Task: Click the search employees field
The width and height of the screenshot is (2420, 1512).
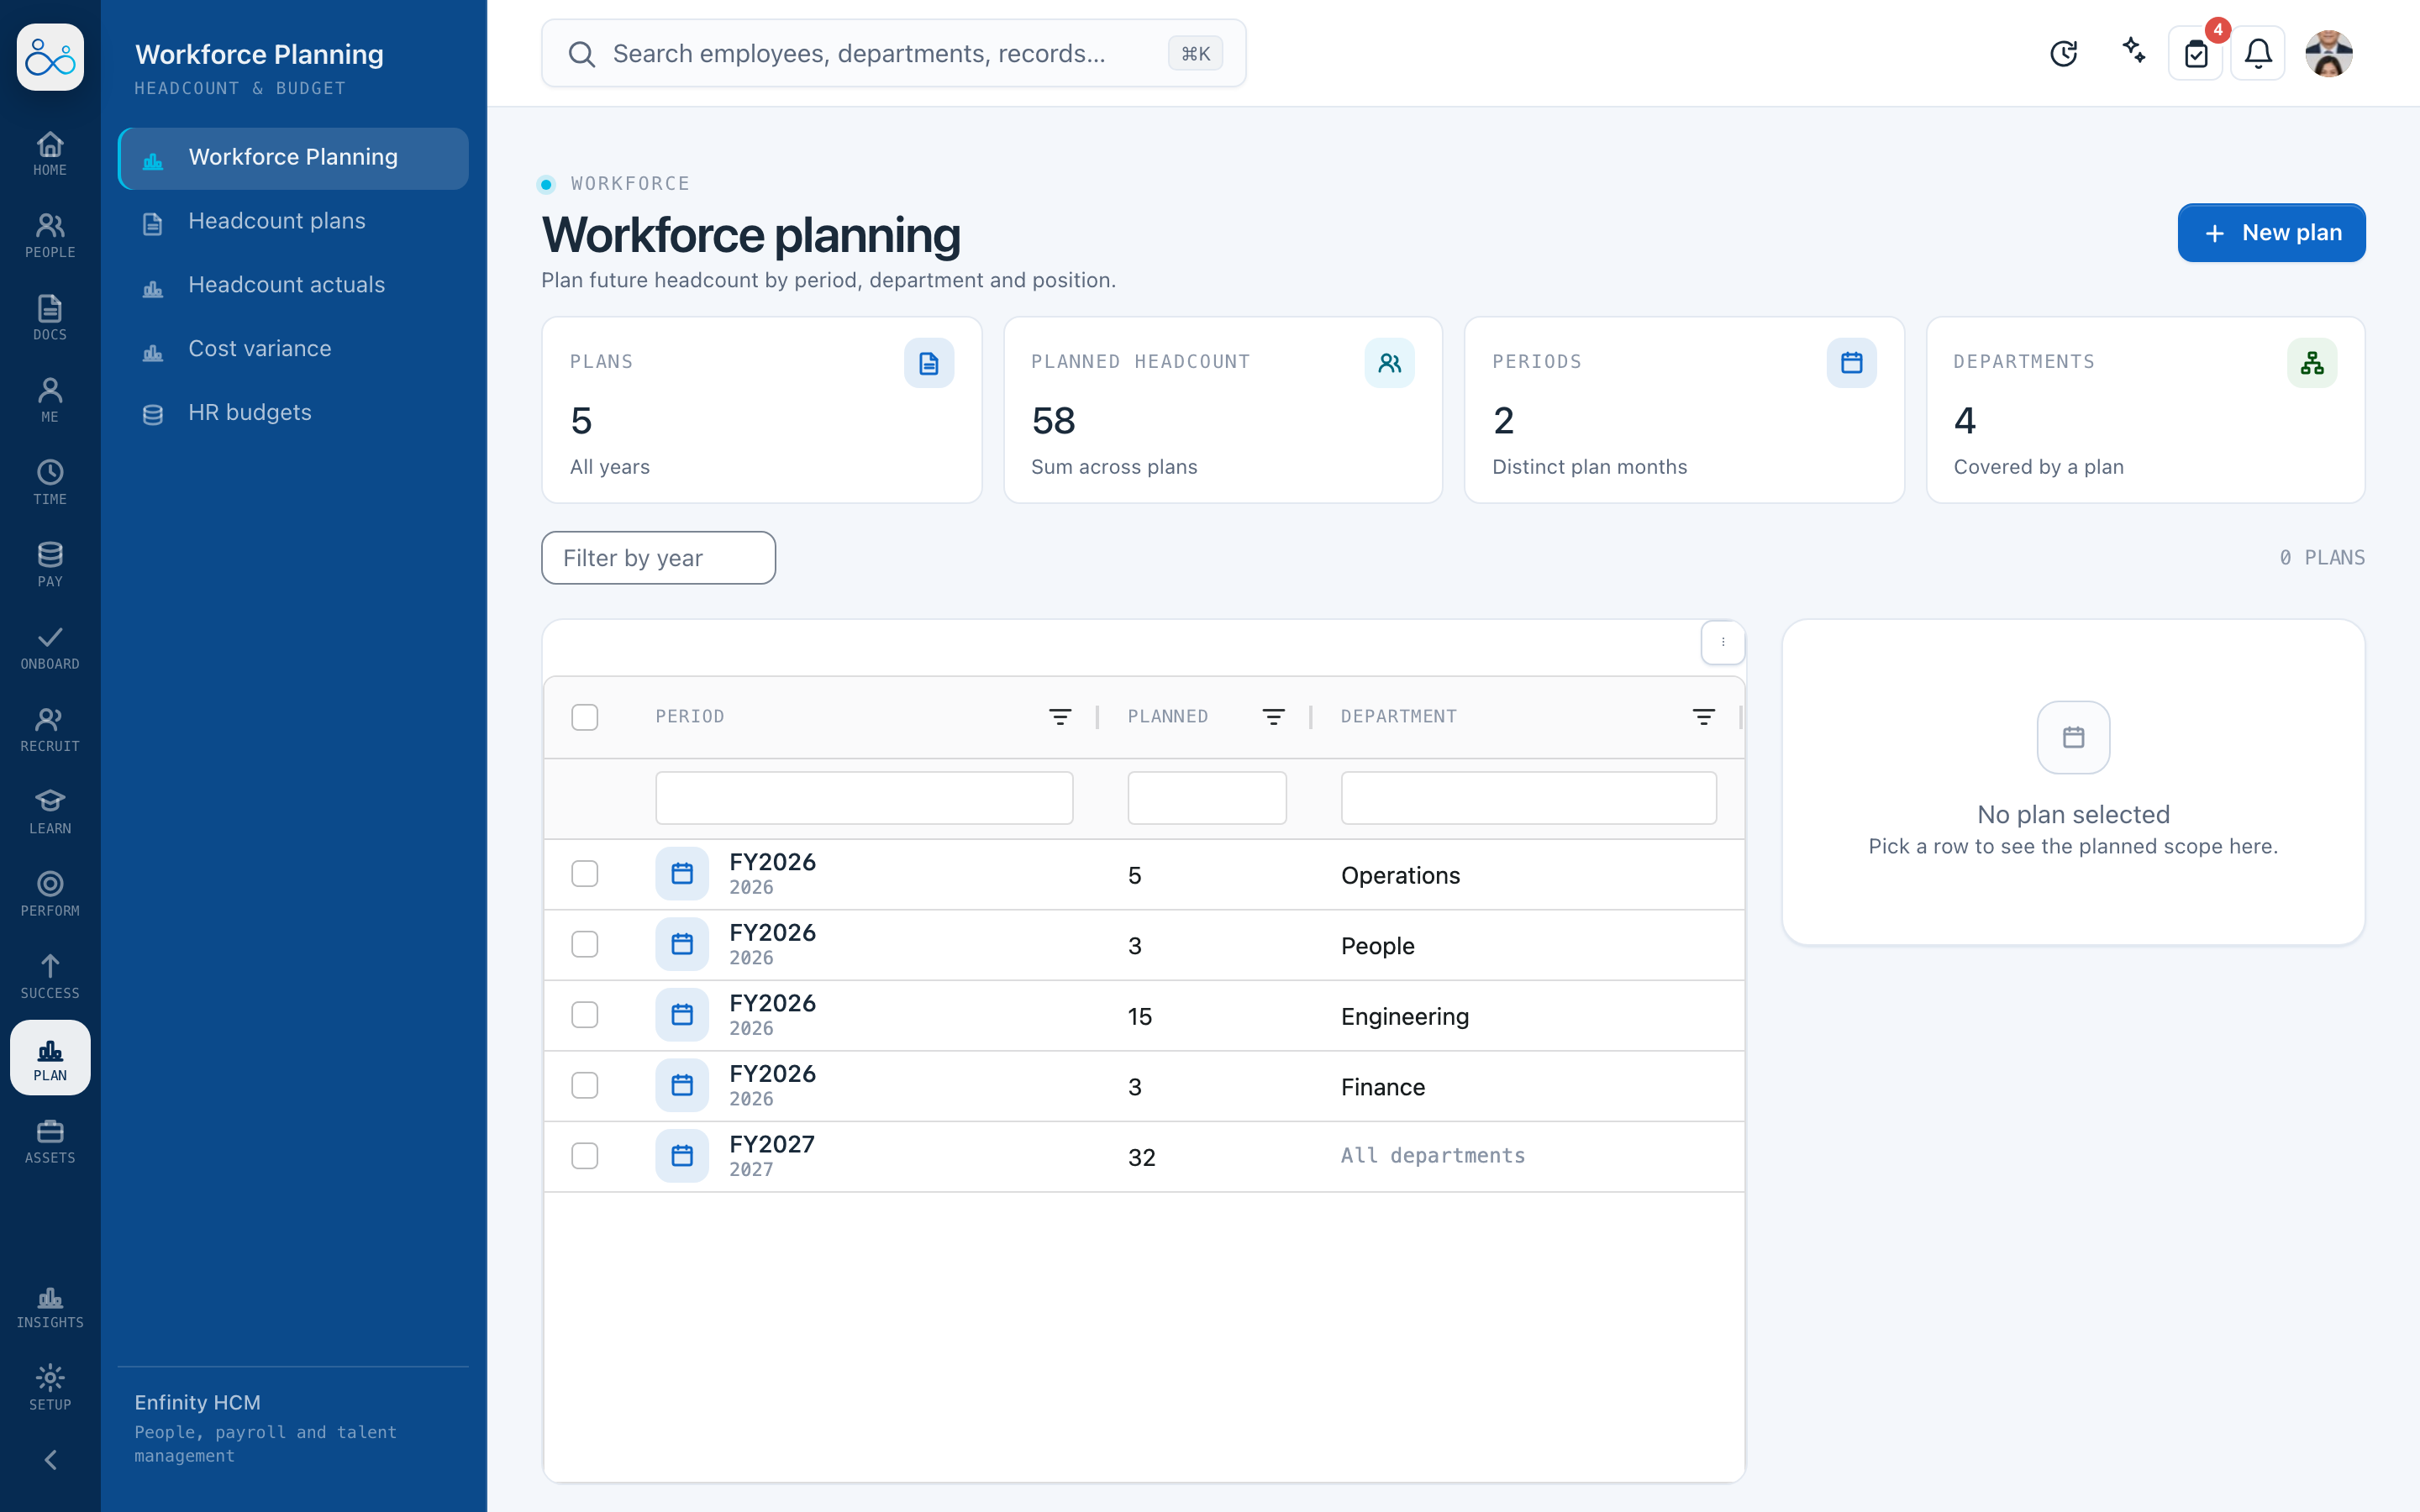Action: click(893, 53)
